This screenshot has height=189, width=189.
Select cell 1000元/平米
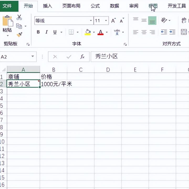click(53, 84)
